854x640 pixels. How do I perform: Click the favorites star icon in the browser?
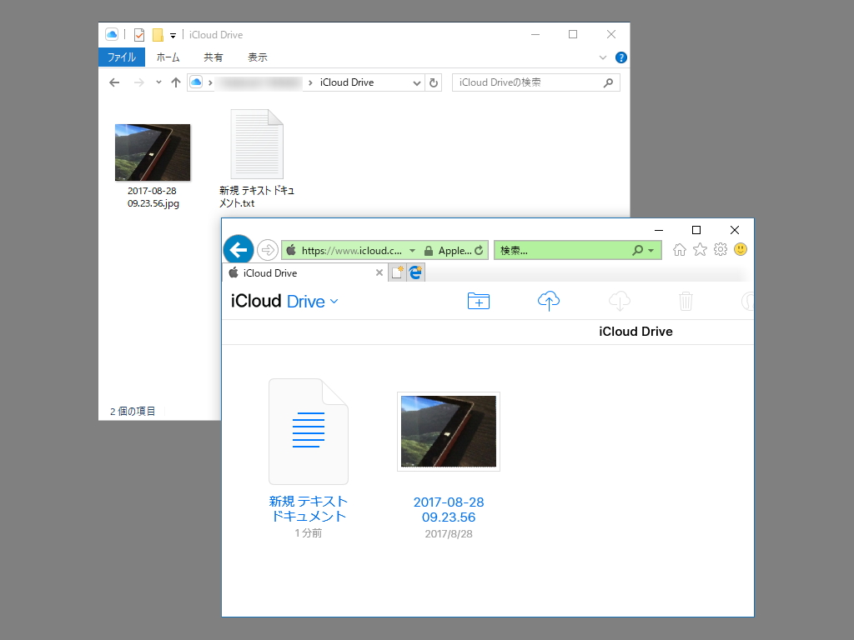tap(699, 249)
